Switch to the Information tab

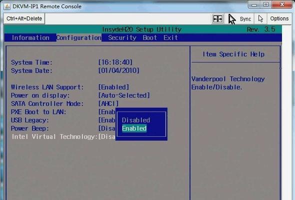click(x=30, y=37)
